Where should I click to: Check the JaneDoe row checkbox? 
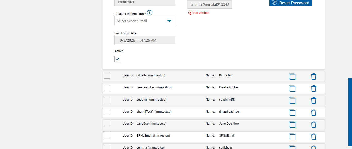coord(107,124)
